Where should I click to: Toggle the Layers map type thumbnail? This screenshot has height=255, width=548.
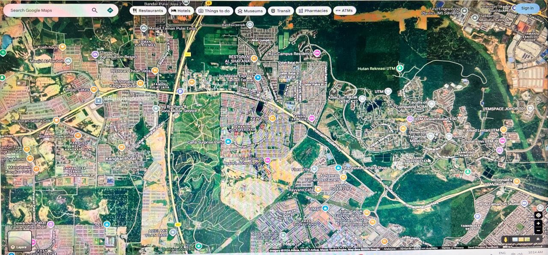point(20,240)
